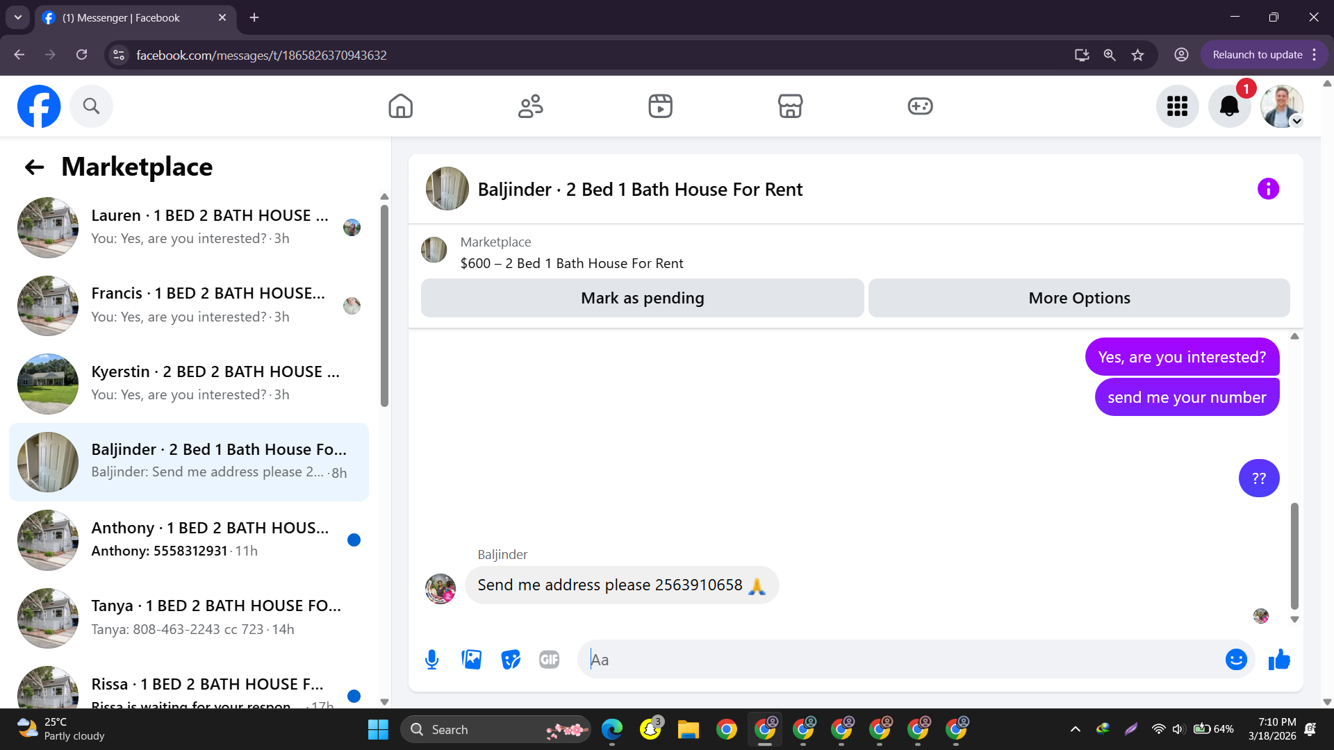1334x750 pixels.
Task: Click the voice clip microphone icon
Action: (x=431, y=660)
